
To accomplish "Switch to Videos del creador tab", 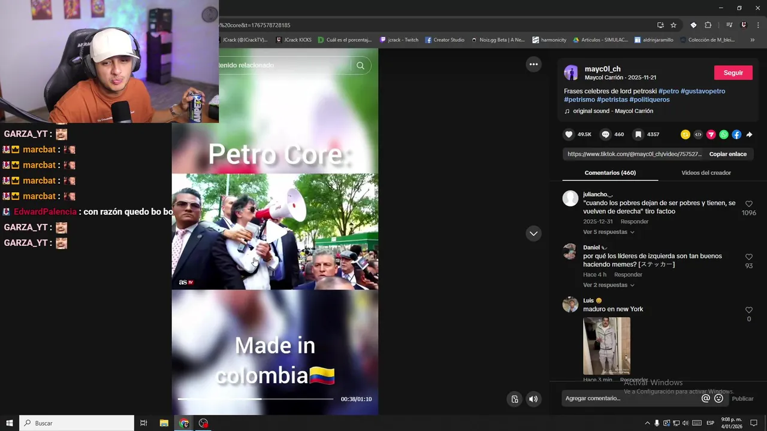I will coord(706,173).
